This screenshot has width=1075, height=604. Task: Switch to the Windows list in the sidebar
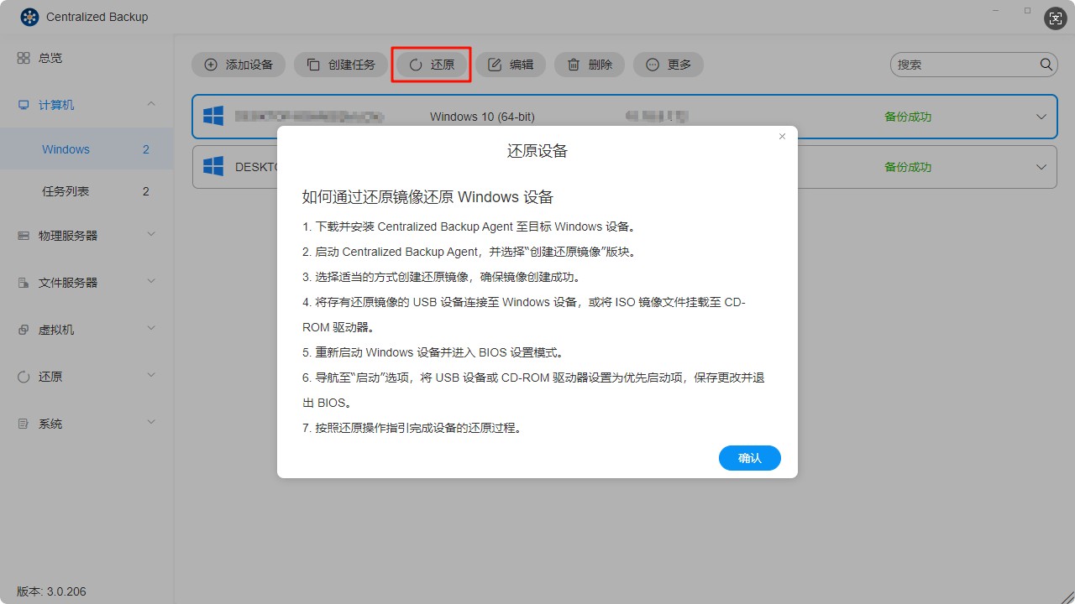(x=66, y=148)
